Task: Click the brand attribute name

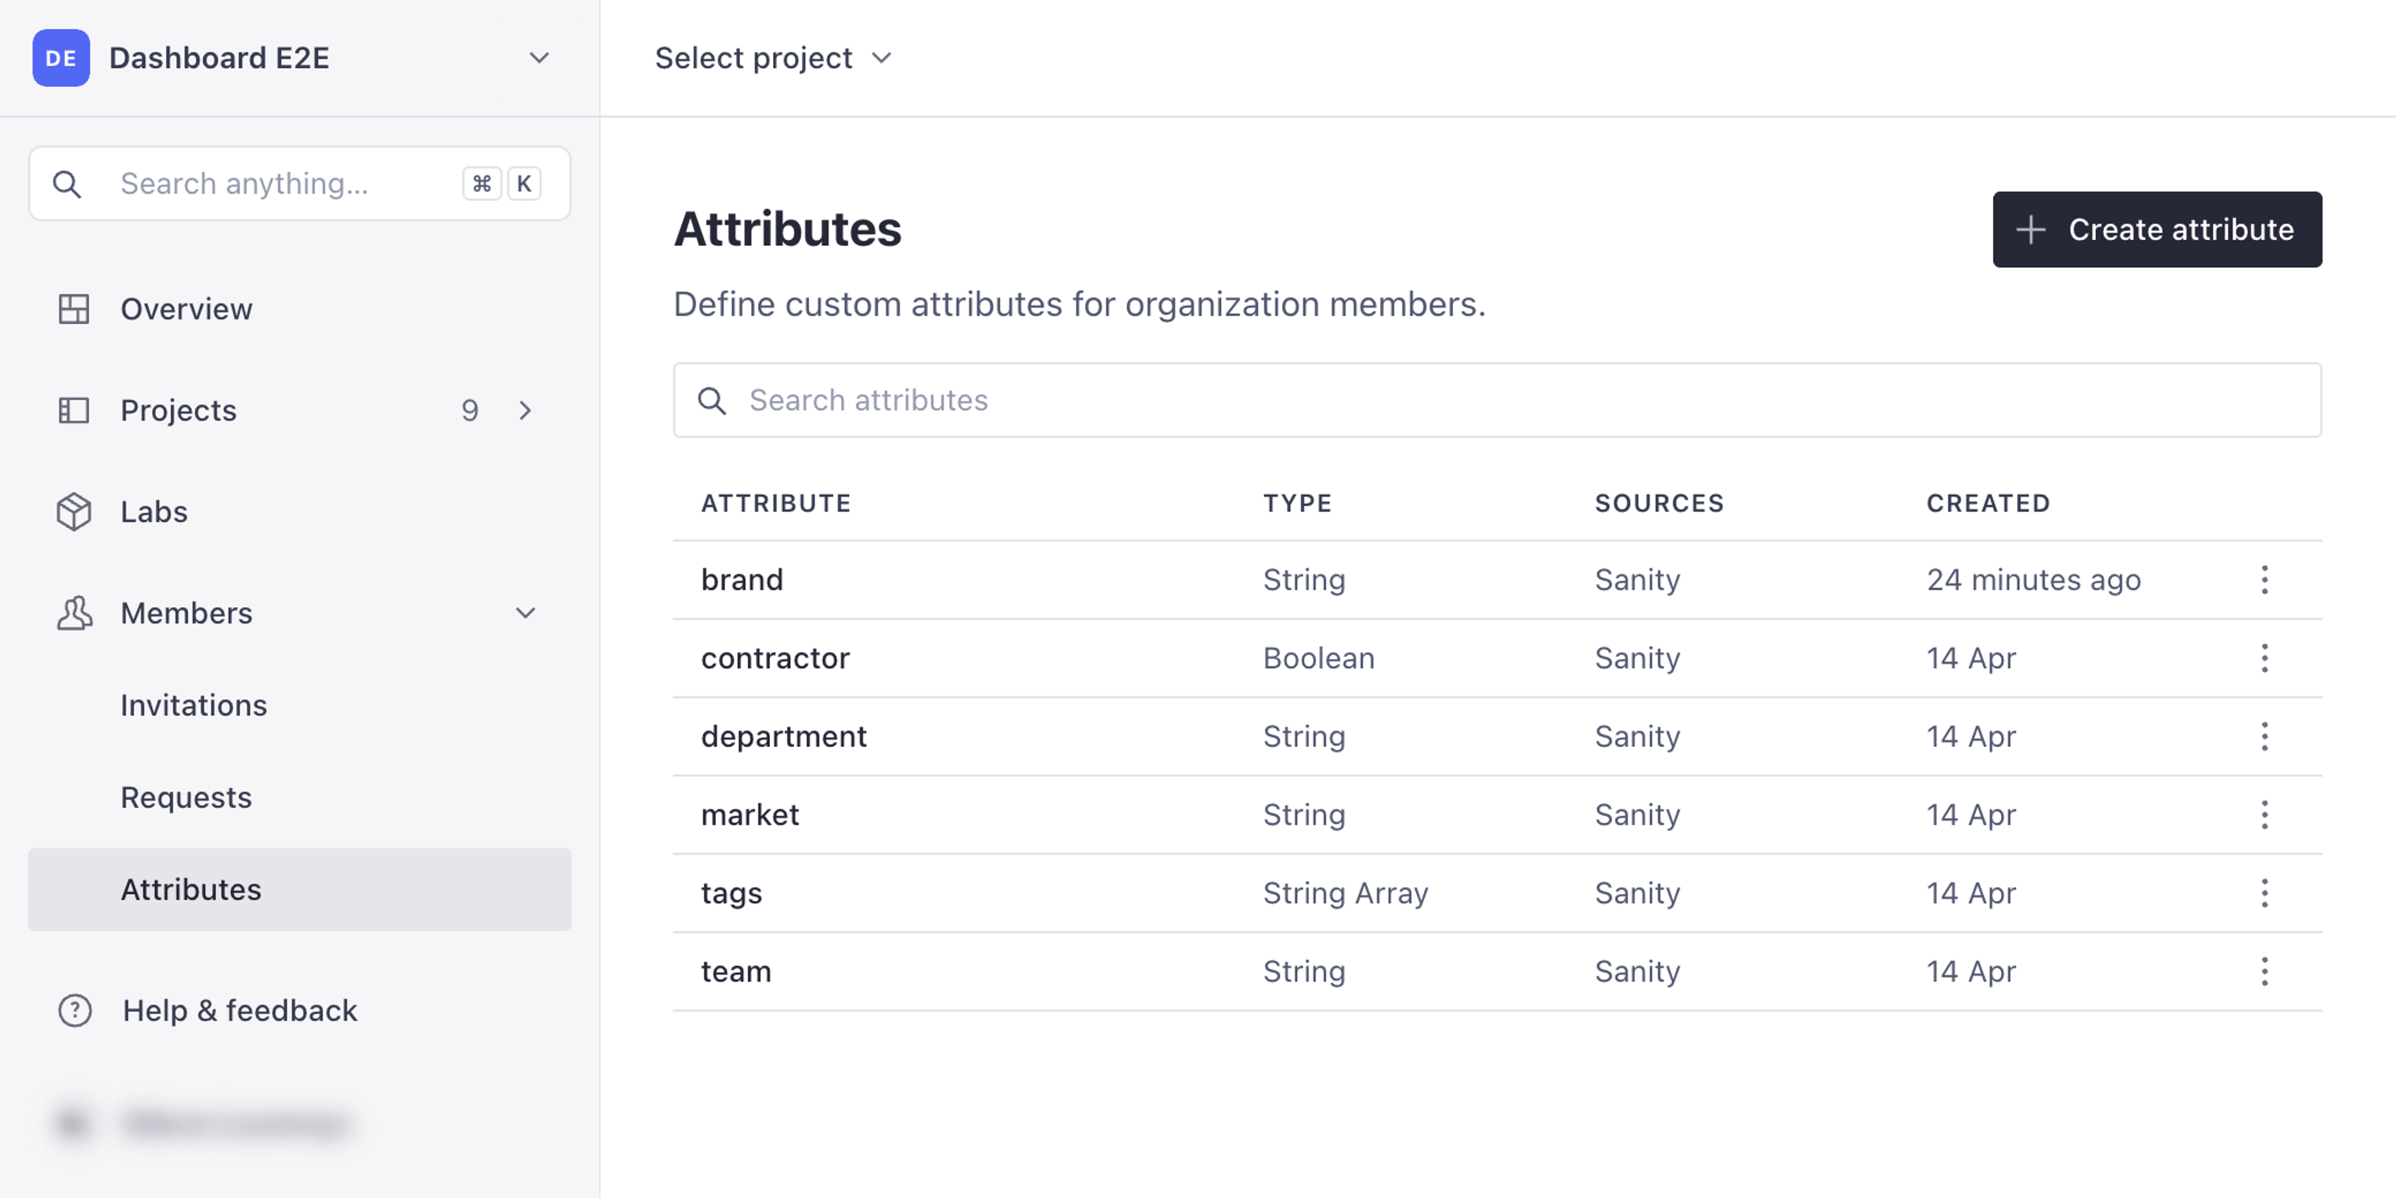Action: click(x=743, y=580)
